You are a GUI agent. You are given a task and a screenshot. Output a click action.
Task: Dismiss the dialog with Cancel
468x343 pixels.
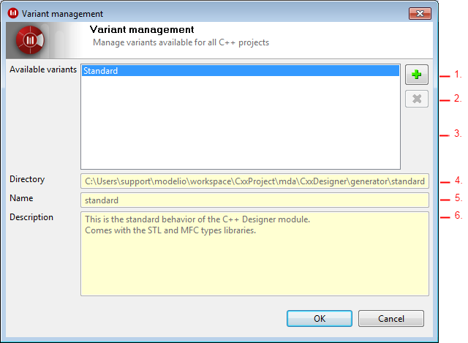tap(391, 319)
